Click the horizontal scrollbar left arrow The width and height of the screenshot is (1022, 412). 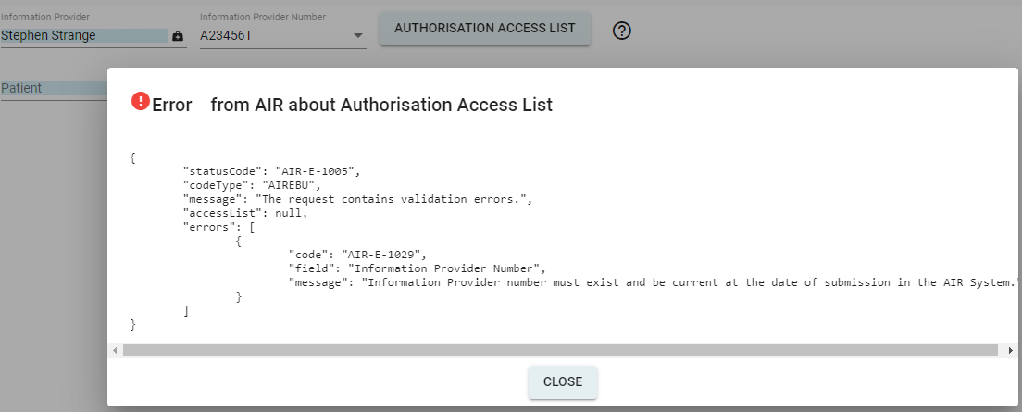(115, 351)
